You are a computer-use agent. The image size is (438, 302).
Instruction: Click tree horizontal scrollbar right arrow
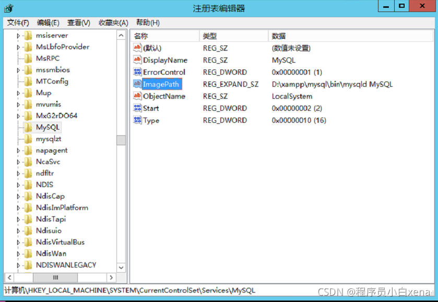coord(111,277)
